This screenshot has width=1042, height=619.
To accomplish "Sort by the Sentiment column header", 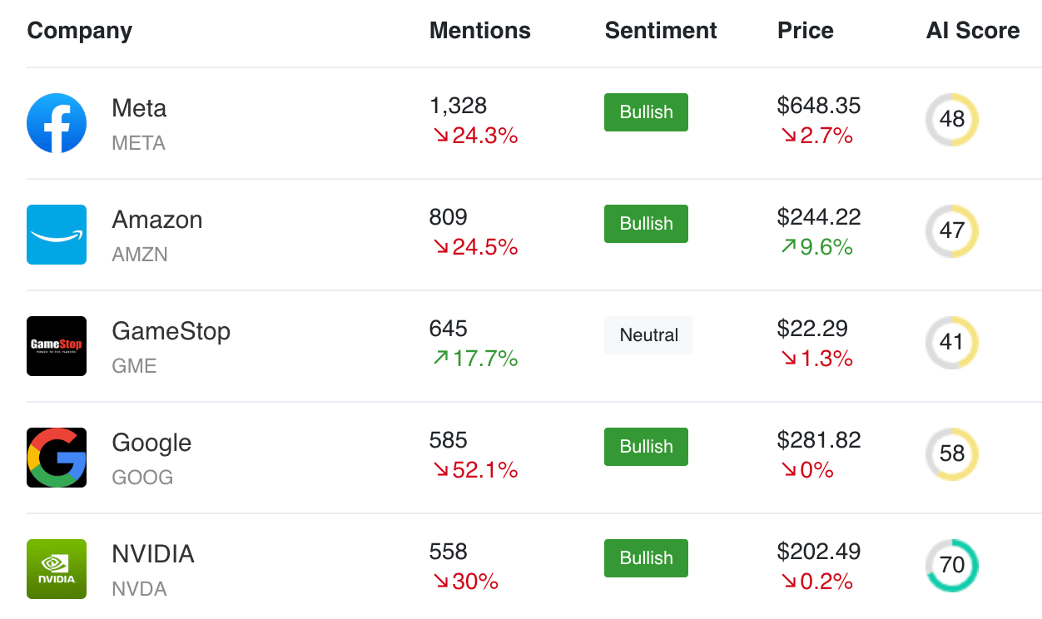I will 661,31.
